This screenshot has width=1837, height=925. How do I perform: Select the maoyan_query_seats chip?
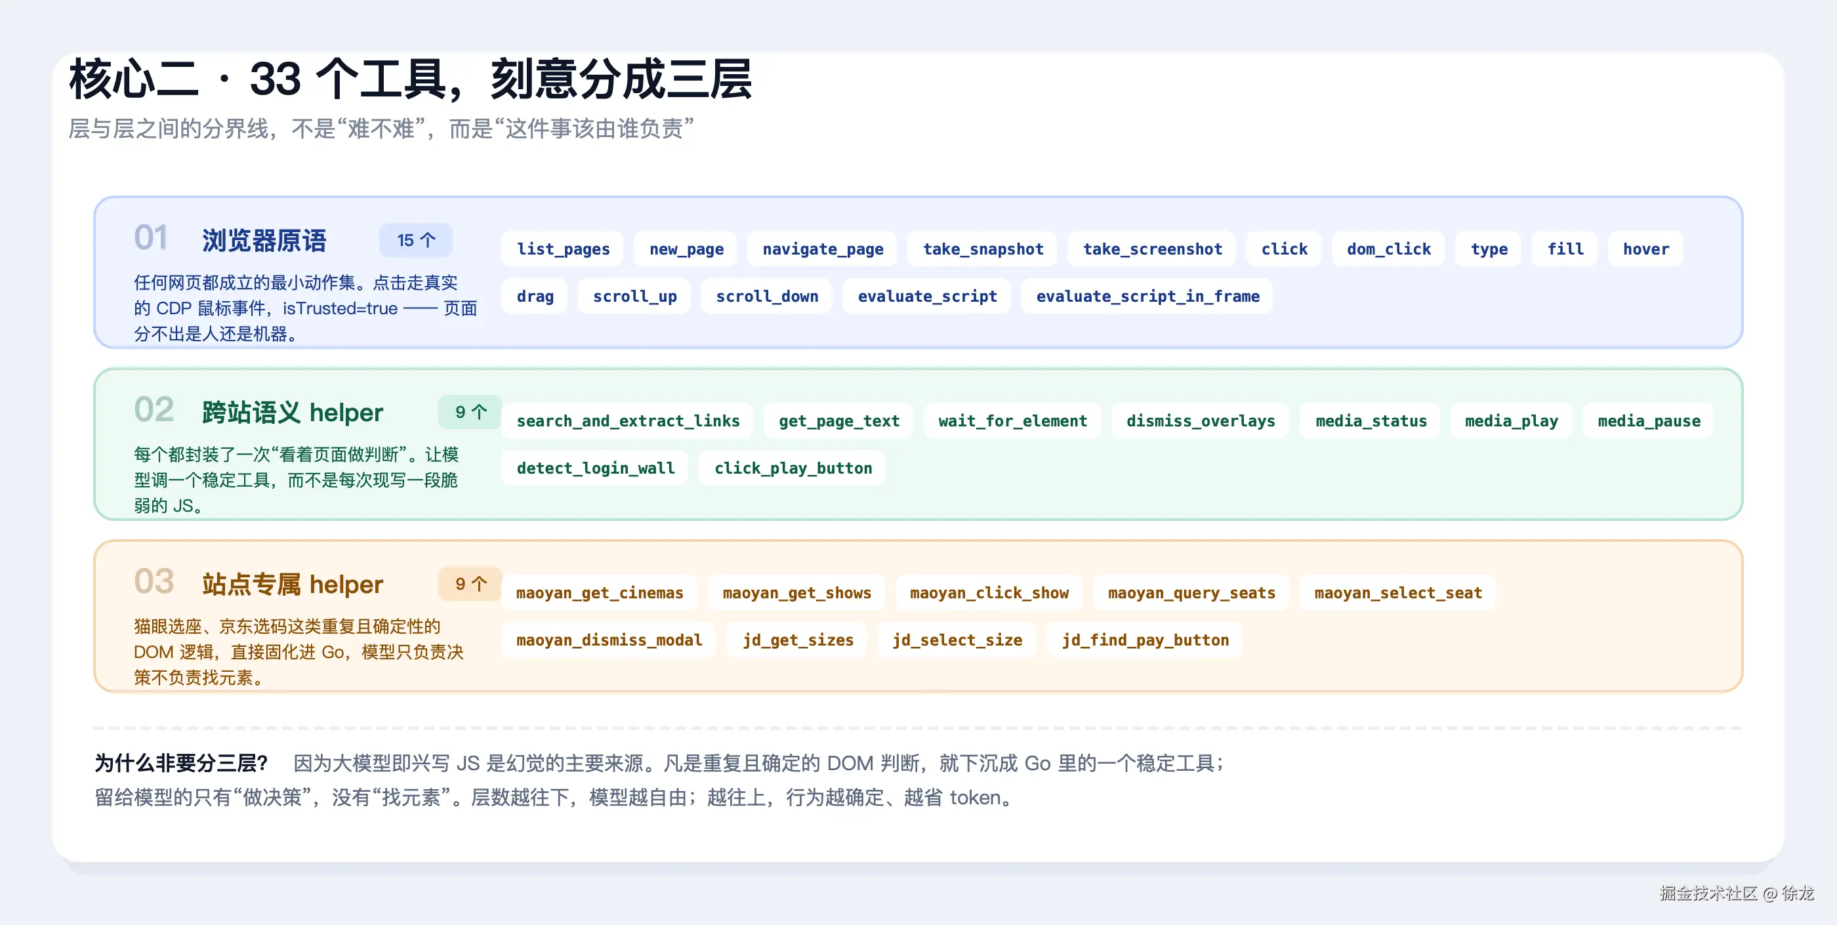coord(1191,592)
